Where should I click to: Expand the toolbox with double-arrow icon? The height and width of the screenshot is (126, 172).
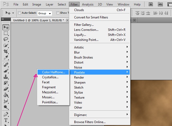pyautogui.click(x=3, y=19)
